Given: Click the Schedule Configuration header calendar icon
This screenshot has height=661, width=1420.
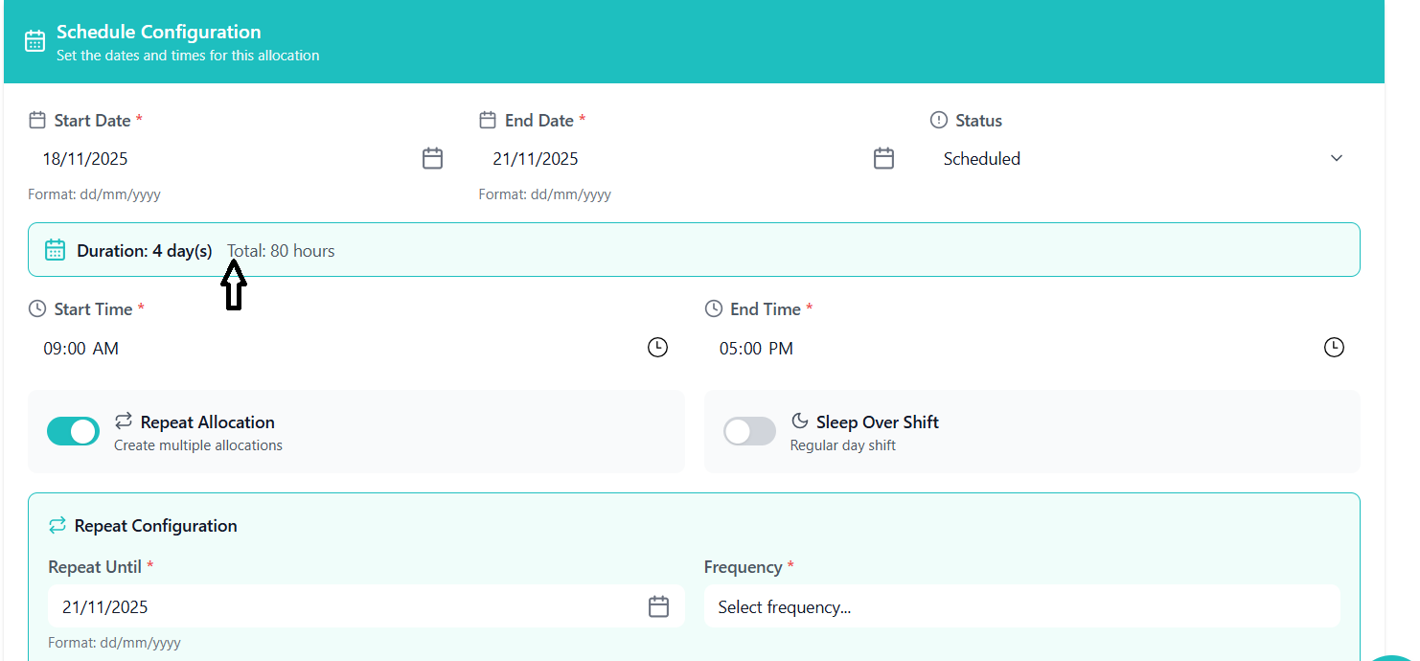Looking at the screenshot, I should click(x=35, y=42).
